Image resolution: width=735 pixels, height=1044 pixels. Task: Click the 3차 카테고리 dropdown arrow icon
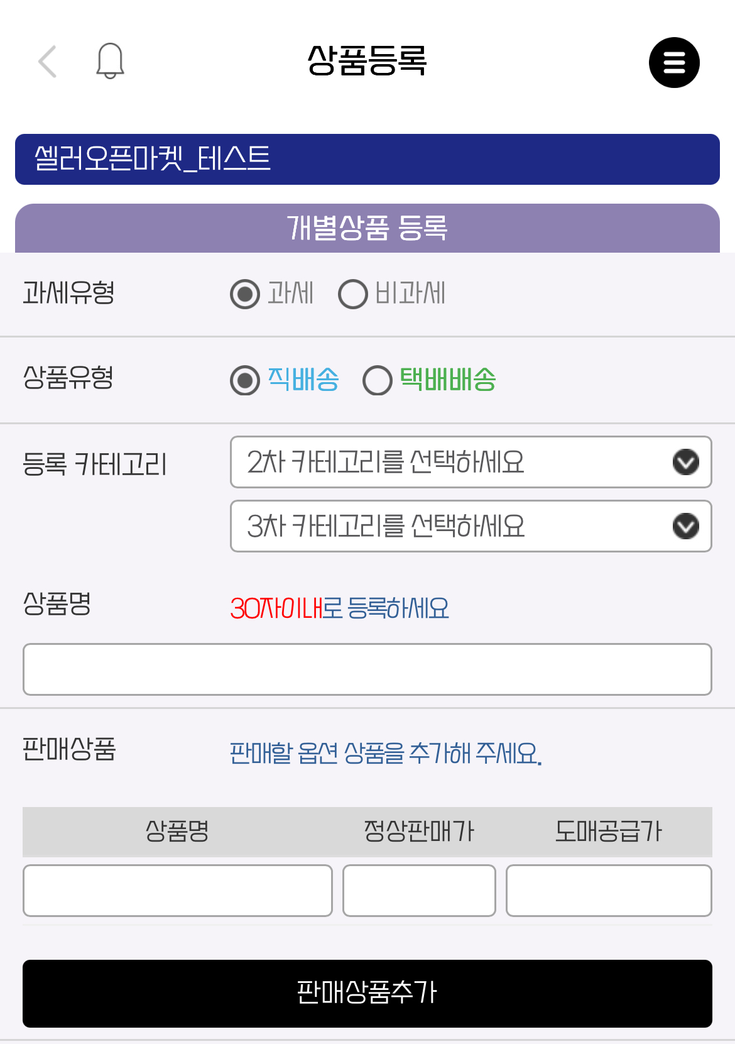[685, 526]
